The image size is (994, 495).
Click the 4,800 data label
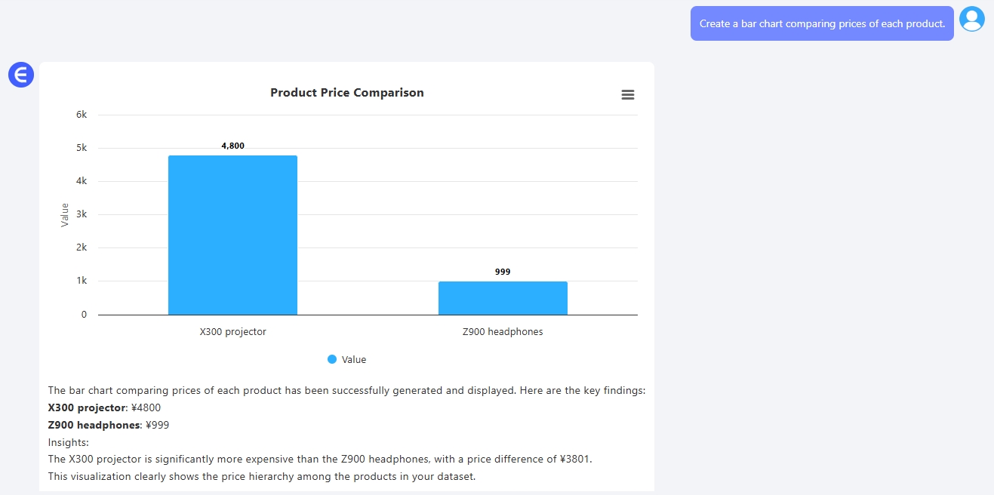pyautogui.click(x=232, y=146)
